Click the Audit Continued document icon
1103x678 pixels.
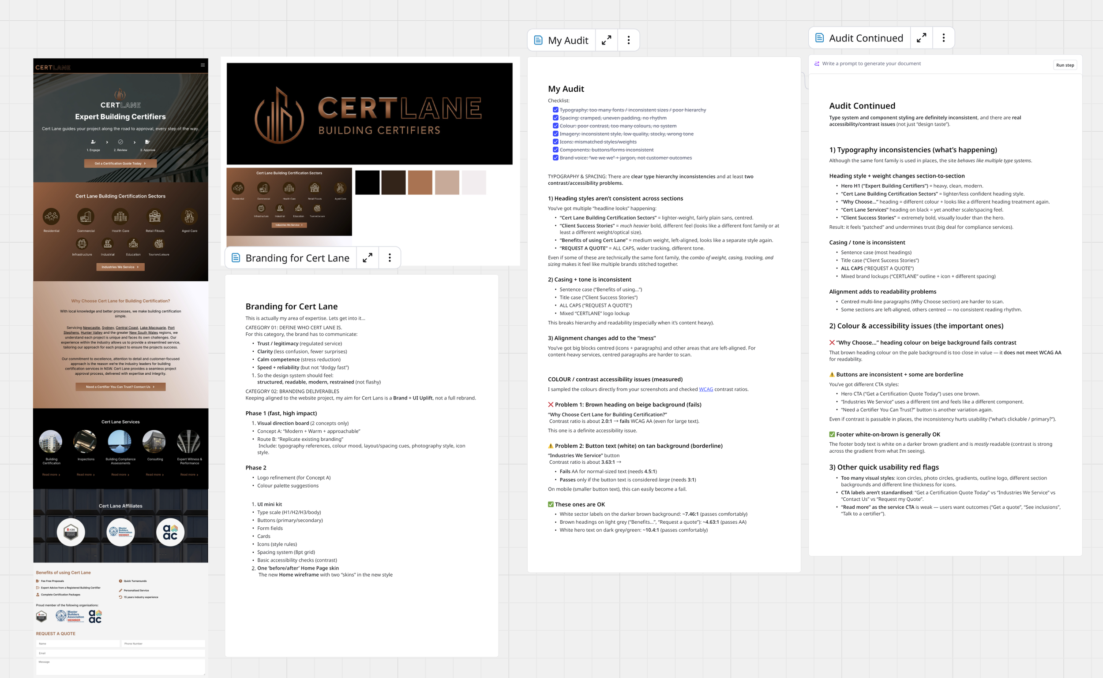click(819, 37)
